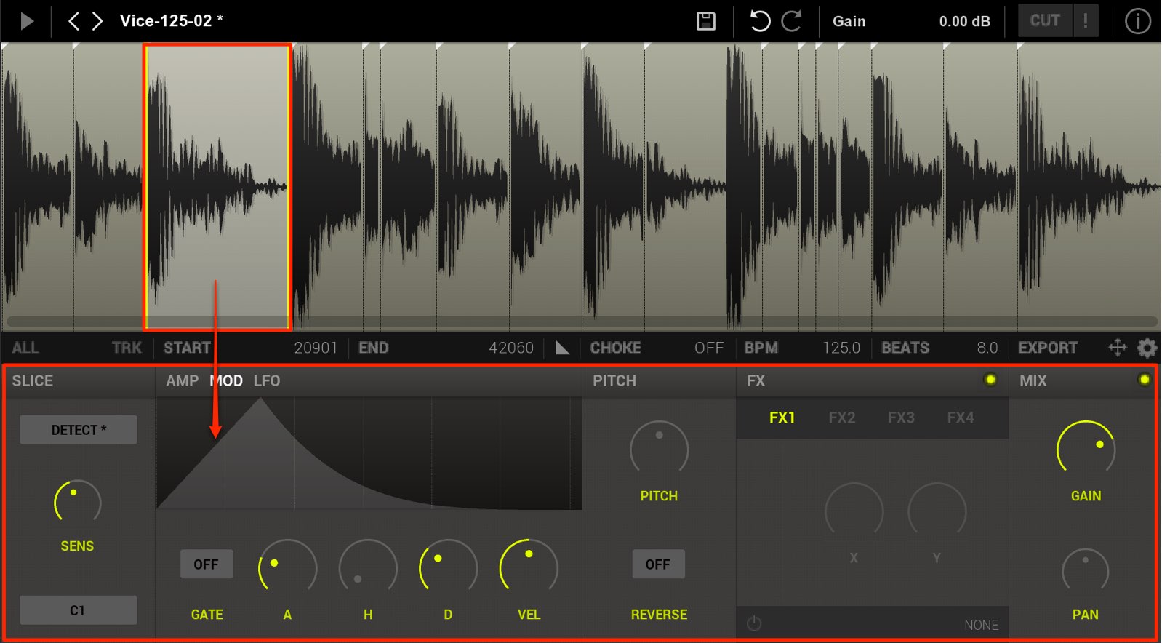Viewport: 1162px width, 643px height.
Task: Start playback with the play icon
Action: coord(27,21)
